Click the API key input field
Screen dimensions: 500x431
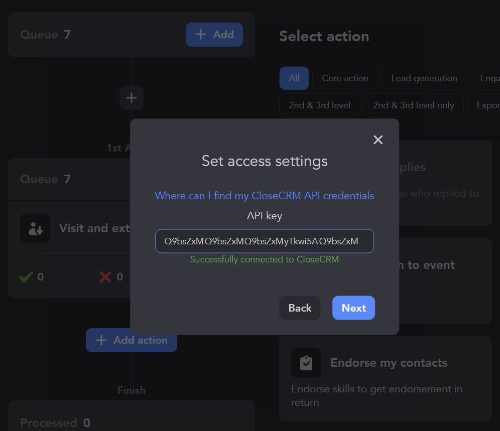coord(264,241)
